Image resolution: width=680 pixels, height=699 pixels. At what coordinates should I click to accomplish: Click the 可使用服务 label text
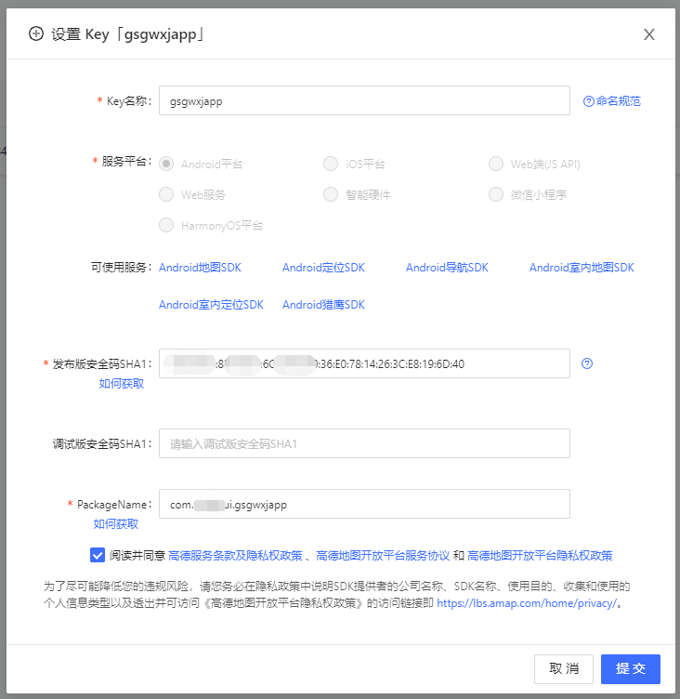119,268
